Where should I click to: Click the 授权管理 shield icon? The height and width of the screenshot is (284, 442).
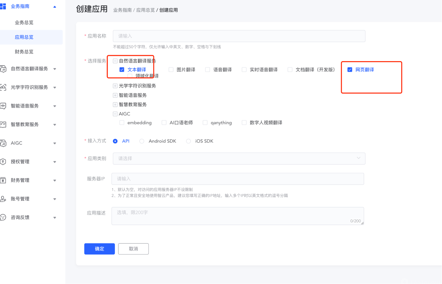point(3,162)
